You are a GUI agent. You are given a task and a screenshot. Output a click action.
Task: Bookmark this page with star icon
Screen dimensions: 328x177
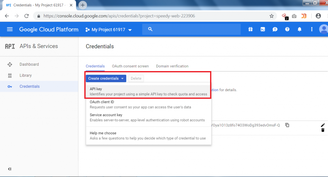pos(272,16)
